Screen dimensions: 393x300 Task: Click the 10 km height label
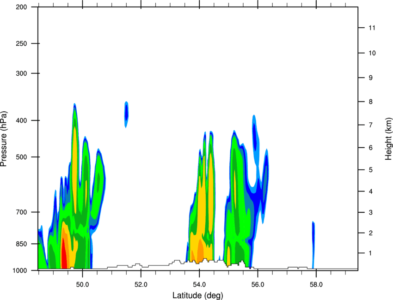coord(372,53)
